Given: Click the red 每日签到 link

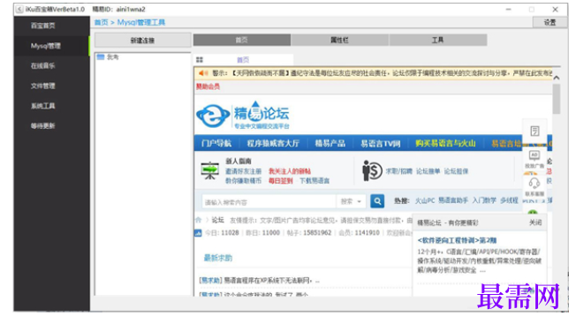Looking at the screenshot, I should tap(281, 181).
